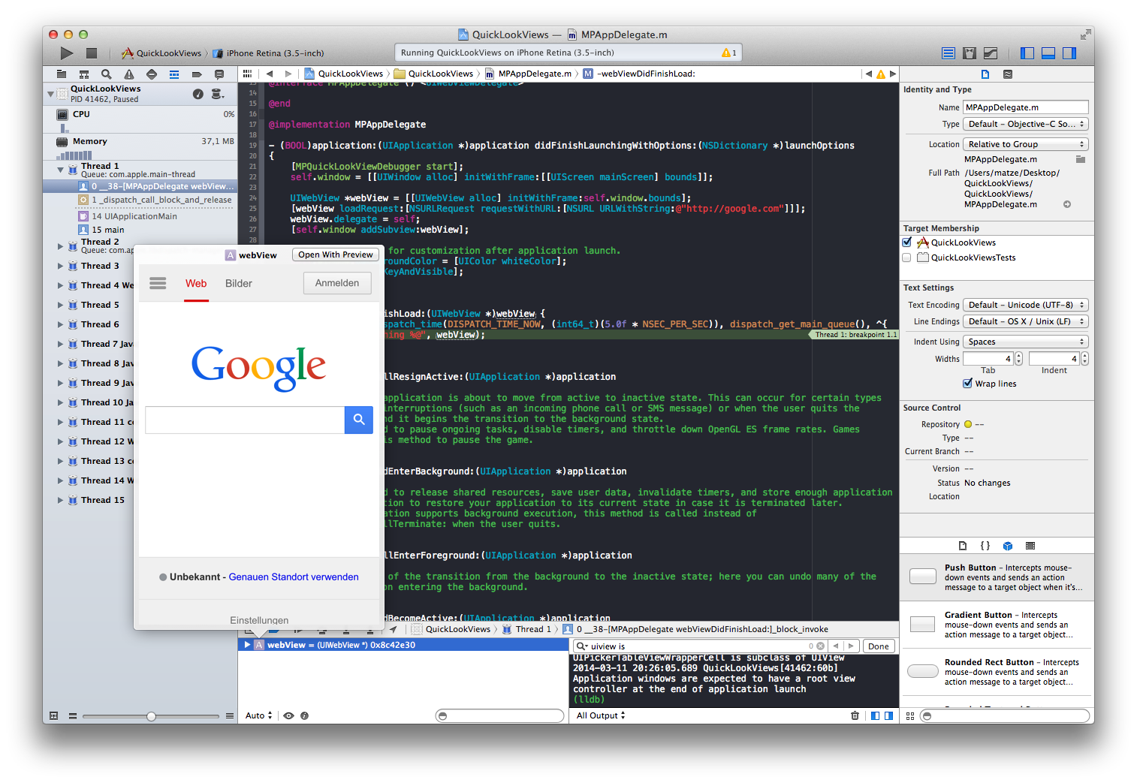This screenshot has height=783, width=1137.
Task: Hide the Utilities right panel
Action: (x=1069, y=53)
